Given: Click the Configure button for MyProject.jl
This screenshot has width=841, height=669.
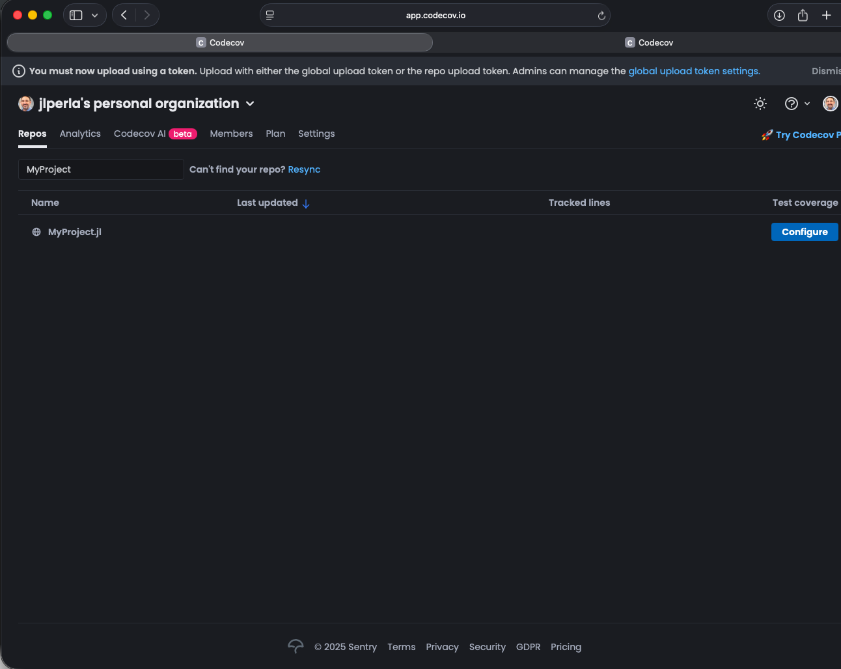Looking at the screenshot, I should coord(804,232).
